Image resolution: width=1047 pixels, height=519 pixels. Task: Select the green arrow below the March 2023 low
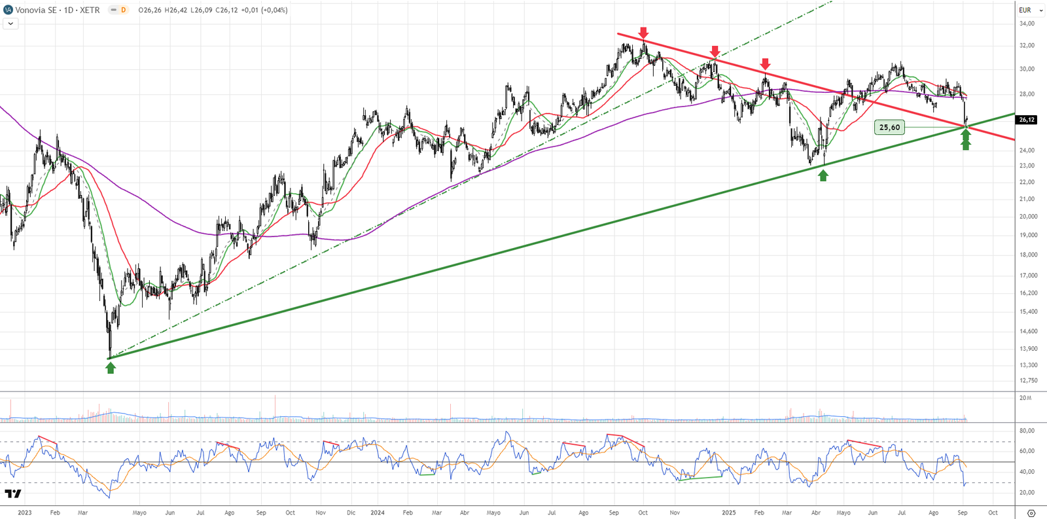111,368
